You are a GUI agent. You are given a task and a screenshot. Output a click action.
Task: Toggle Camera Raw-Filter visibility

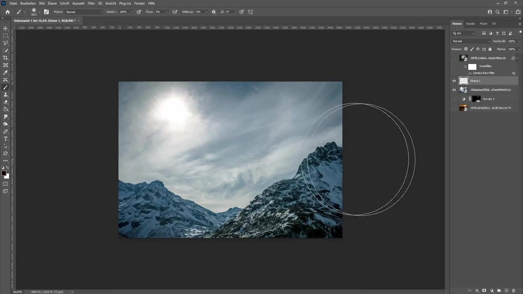pyautogui.click(x=470, y=73)
